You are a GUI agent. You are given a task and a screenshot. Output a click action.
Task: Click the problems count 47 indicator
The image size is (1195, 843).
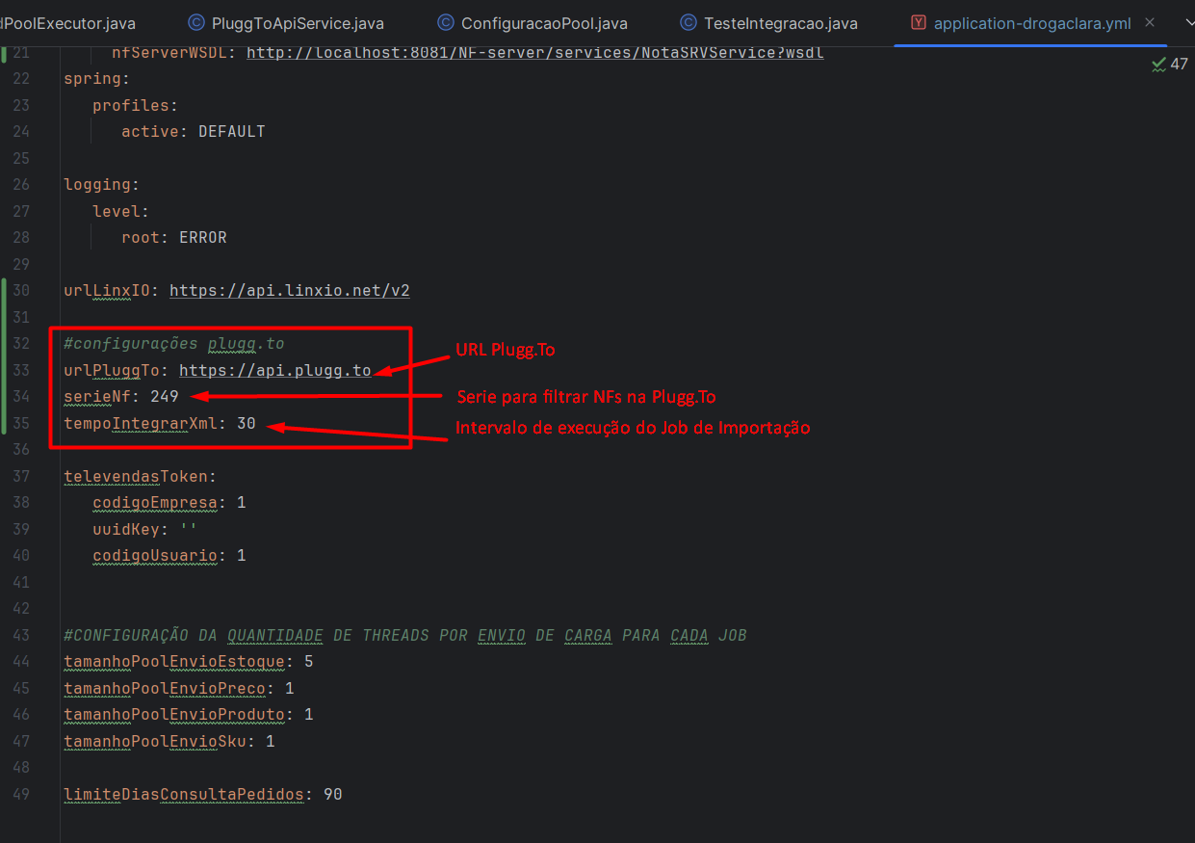pyautogui.click(x=1179, y=65)
